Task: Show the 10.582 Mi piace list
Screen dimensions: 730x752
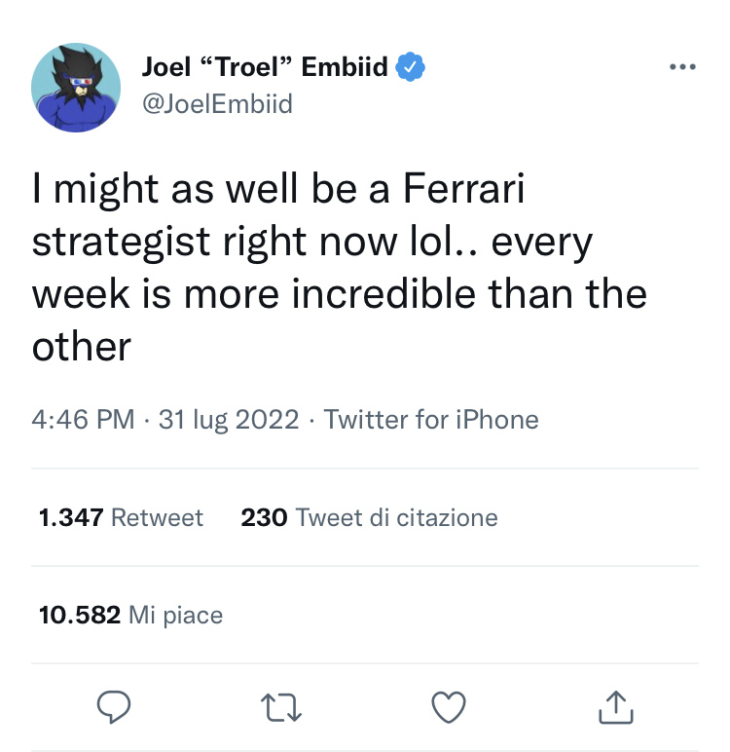Action: (130, 615)
